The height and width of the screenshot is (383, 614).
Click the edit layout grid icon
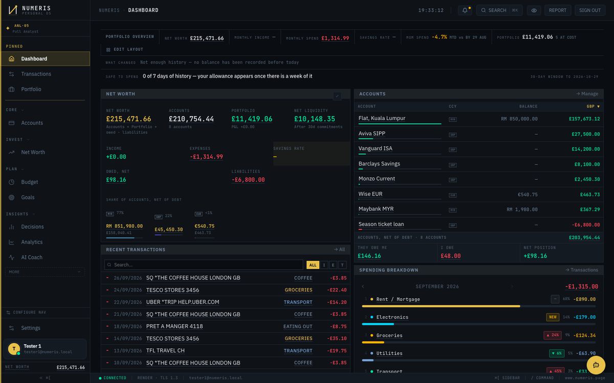108,50
